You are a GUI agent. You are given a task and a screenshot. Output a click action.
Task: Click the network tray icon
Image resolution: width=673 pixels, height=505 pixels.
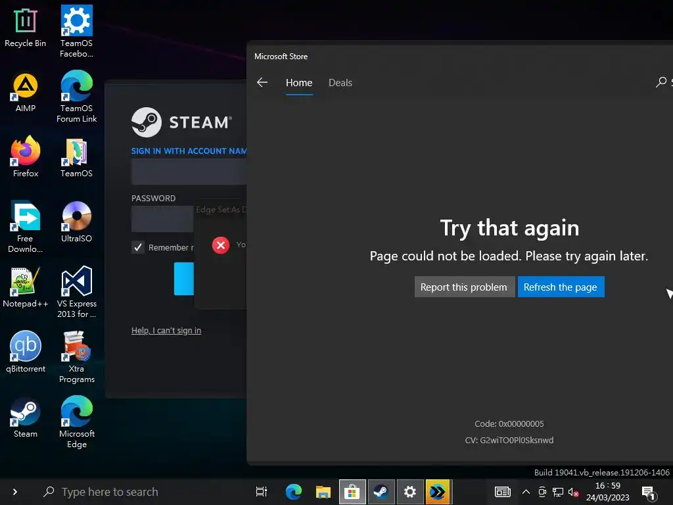(x=558, y=492)
